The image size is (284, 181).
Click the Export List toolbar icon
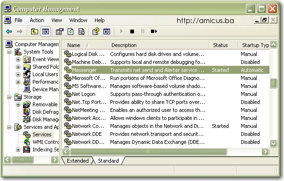[81, 31]
